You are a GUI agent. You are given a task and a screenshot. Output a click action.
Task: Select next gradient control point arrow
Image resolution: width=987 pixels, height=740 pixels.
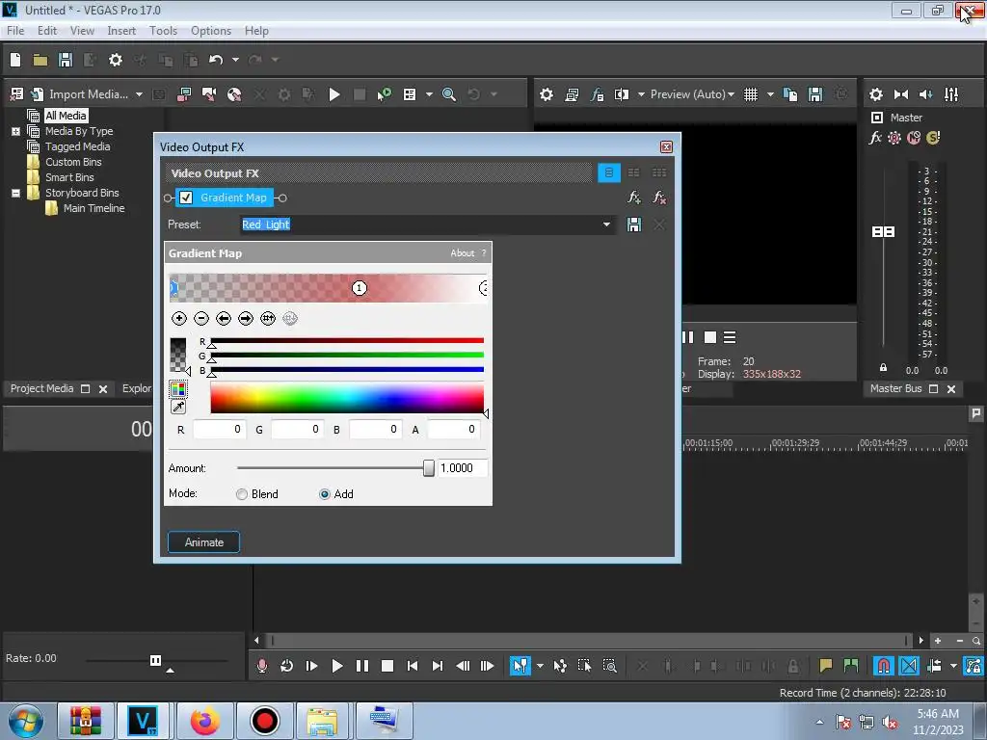[x=246, y=318]
